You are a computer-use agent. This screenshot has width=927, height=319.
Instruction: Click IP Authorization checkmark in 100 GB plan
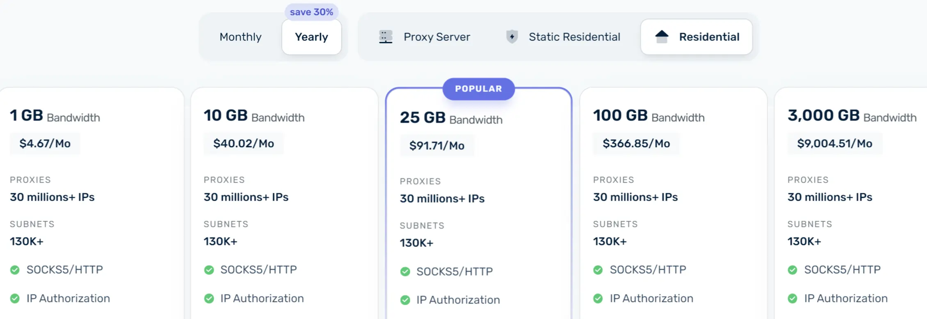pyautogui.click(x=598, y=298)
